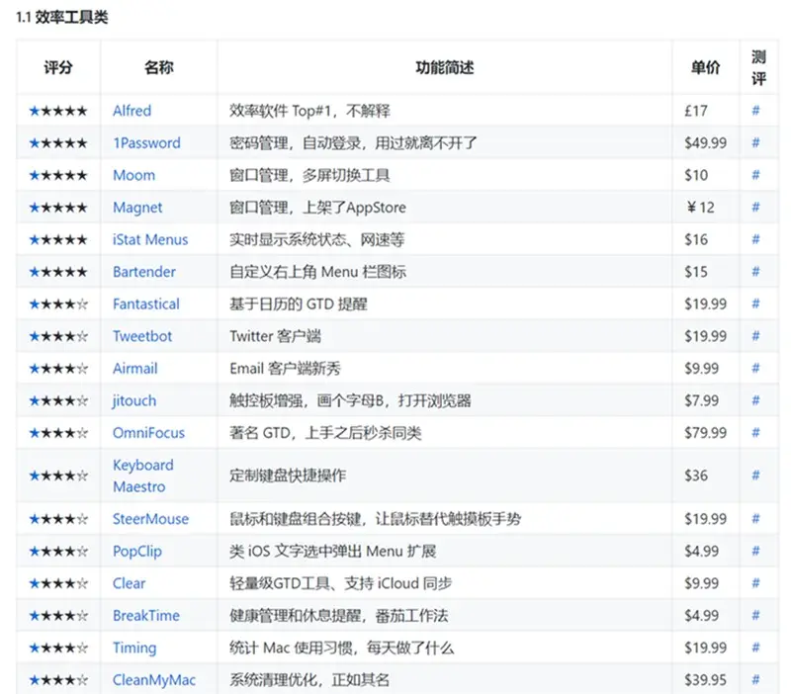Image resolution: width=791 pixels, height=694 pixels.
Task: Click the '窗口管理，上架了AppStore' description
Action: [317, 208]
